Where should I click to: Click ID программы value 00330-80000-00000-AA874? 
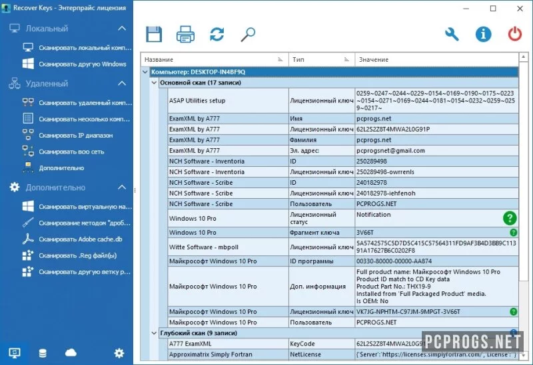tap(394, 261)
